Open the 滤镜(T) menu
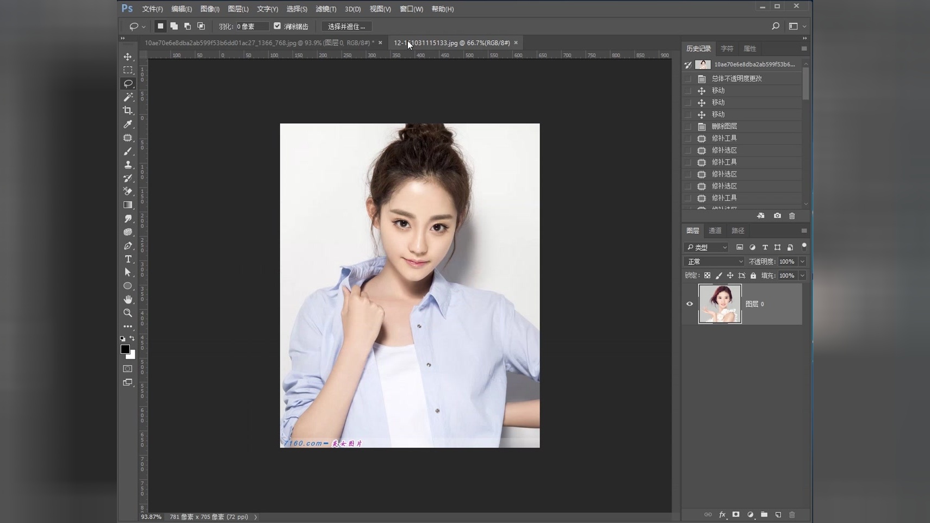This screenshot has height=523, width=930. point(326,9)
